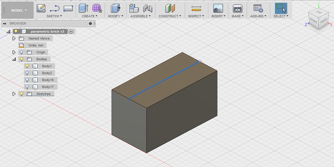Open the MAKE dropdown menu

(x=238, y=16)
